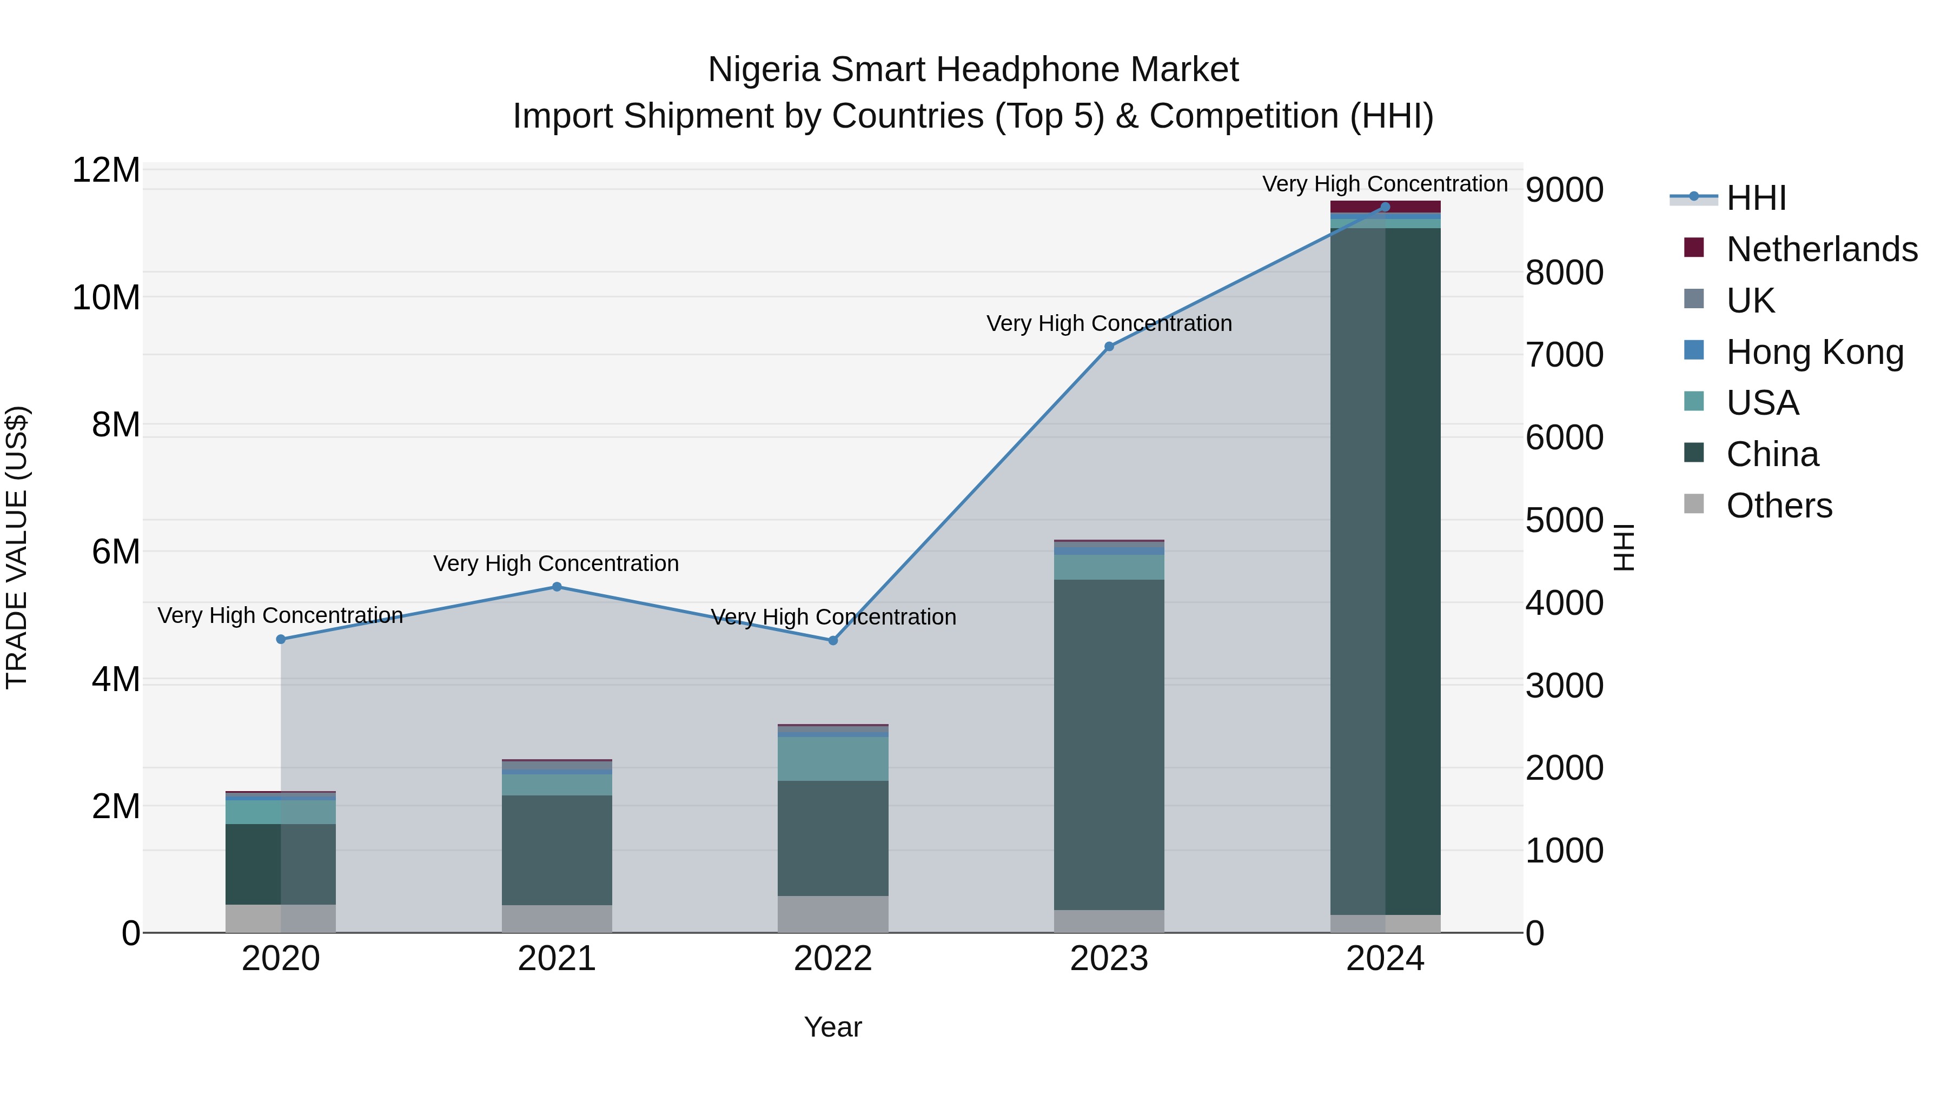This screenshot has width=1947, height=1095.
Task: Click the Very High Concentration label above 2023
Action: (1109, 323)
